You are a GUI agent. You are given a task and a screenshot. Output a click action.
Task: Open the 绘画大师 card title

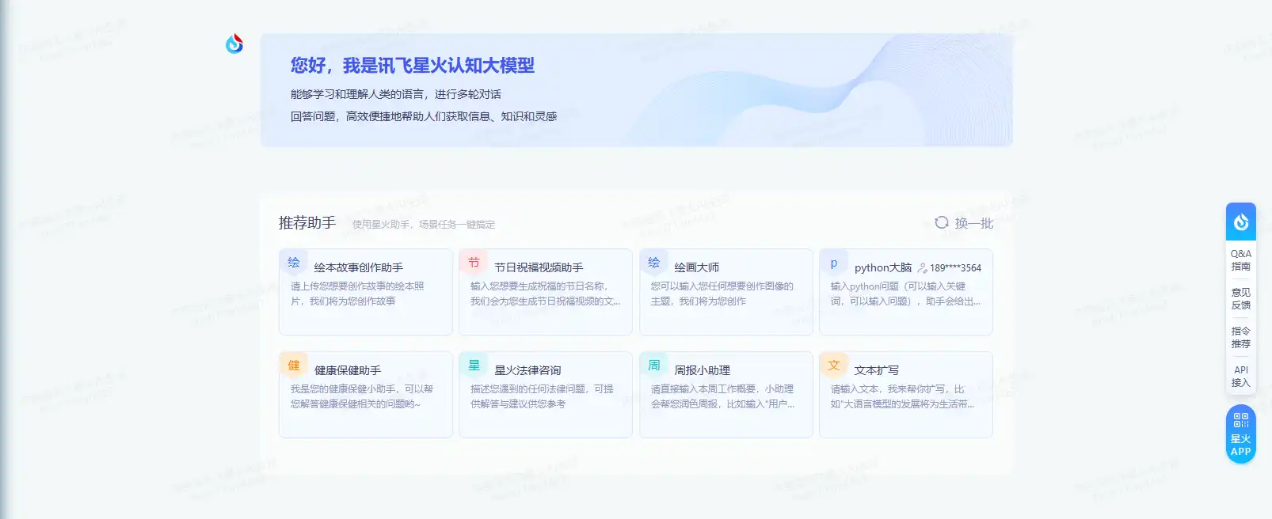coord(697,267)
